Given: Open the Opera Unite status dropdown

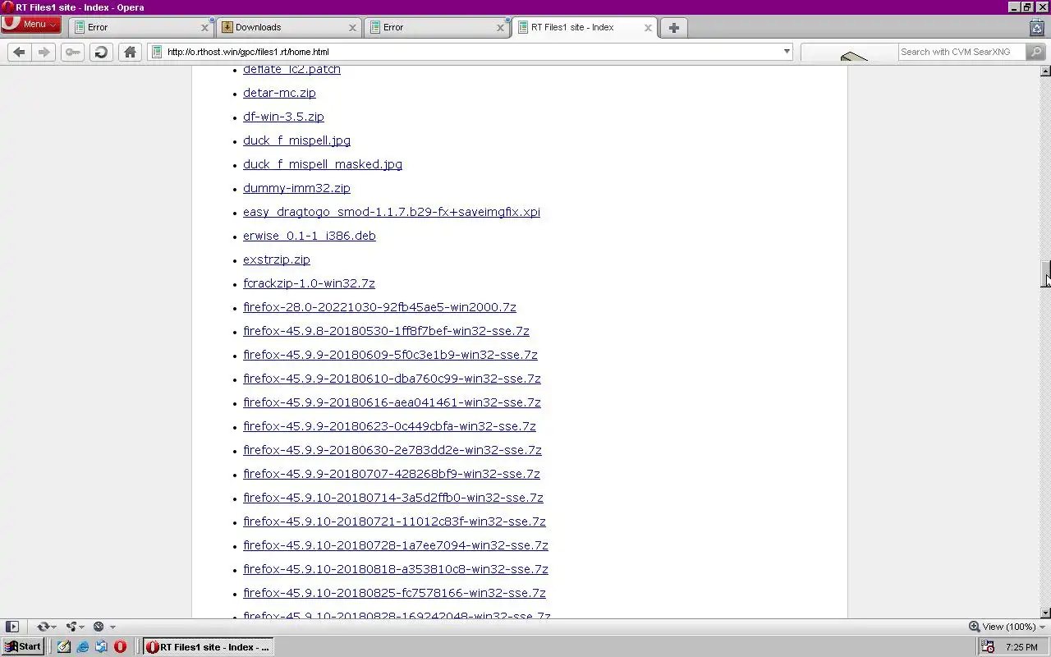Looking at the screenshot, I should pyautogui.click(x=76, y=627).
